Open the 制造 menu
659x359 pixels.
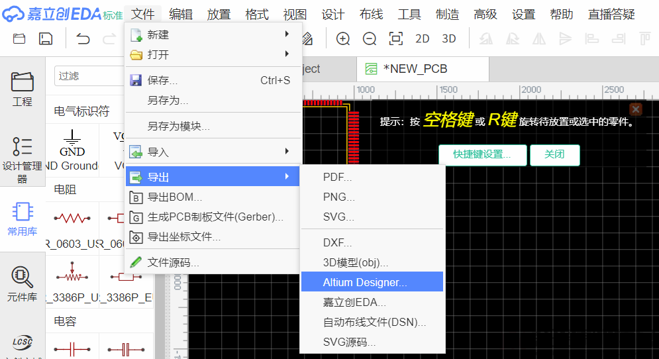coord(447,15)
